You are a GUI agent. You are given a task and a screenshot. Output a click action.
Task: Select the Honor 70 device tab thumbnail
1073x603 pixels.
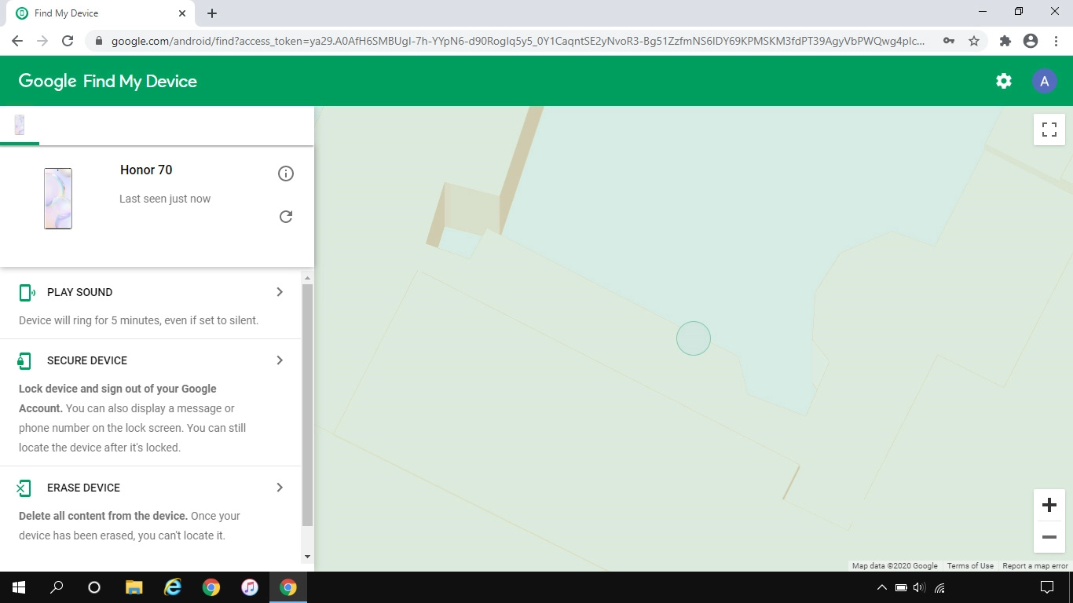click(20, 125)
